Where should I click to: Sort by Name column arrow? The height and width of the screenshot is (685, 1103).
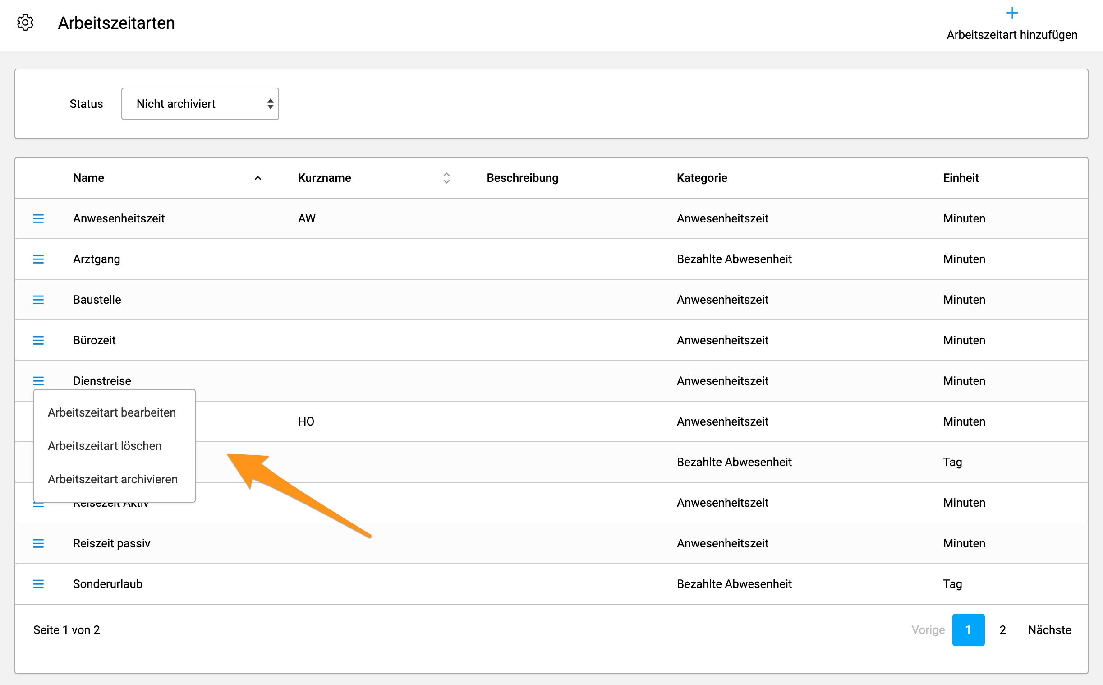coord(258,178)
